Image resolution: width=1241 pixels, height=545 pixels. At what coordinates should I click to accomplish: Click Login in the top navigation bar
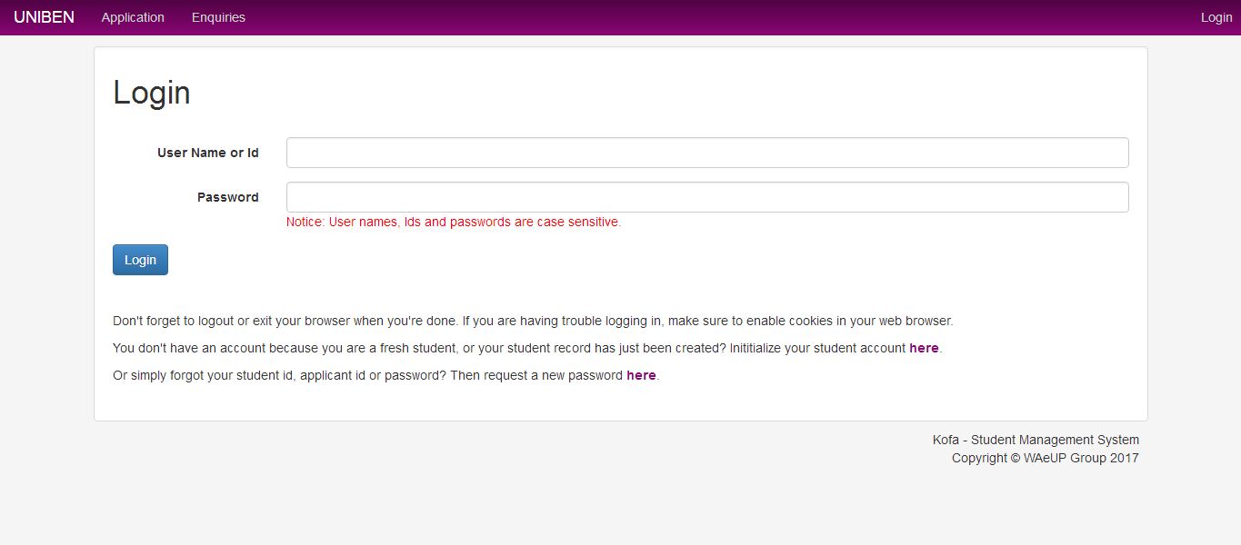[x=1216, y=17]
